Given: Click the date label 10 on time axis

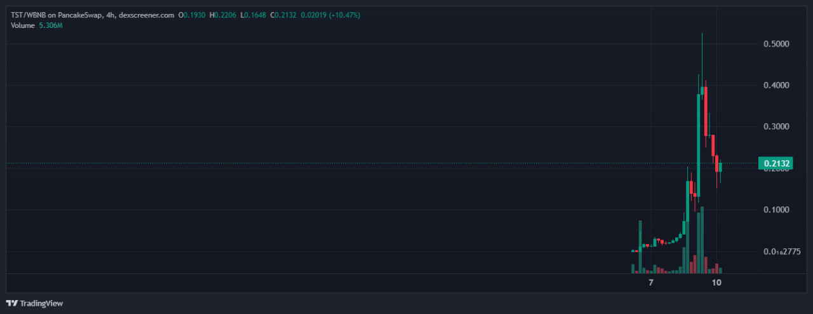Looking at the screenshot, I should 716,282.
